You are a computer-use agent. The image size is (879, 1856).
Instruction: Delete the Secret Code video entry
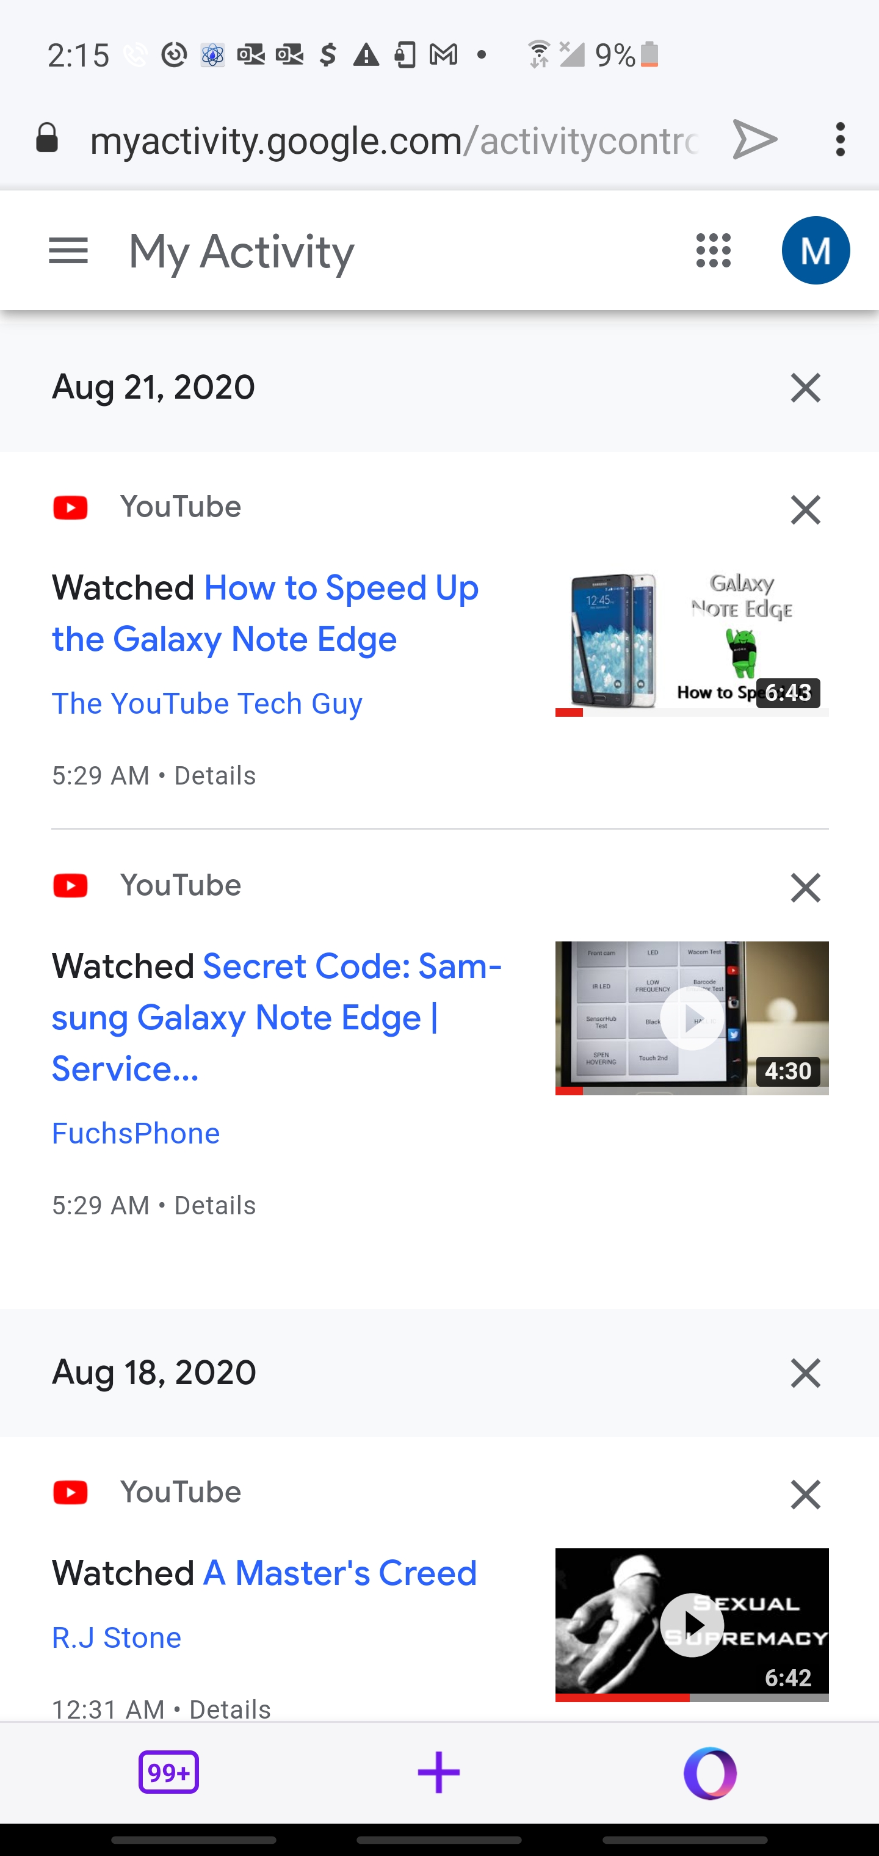coord(805,888)
